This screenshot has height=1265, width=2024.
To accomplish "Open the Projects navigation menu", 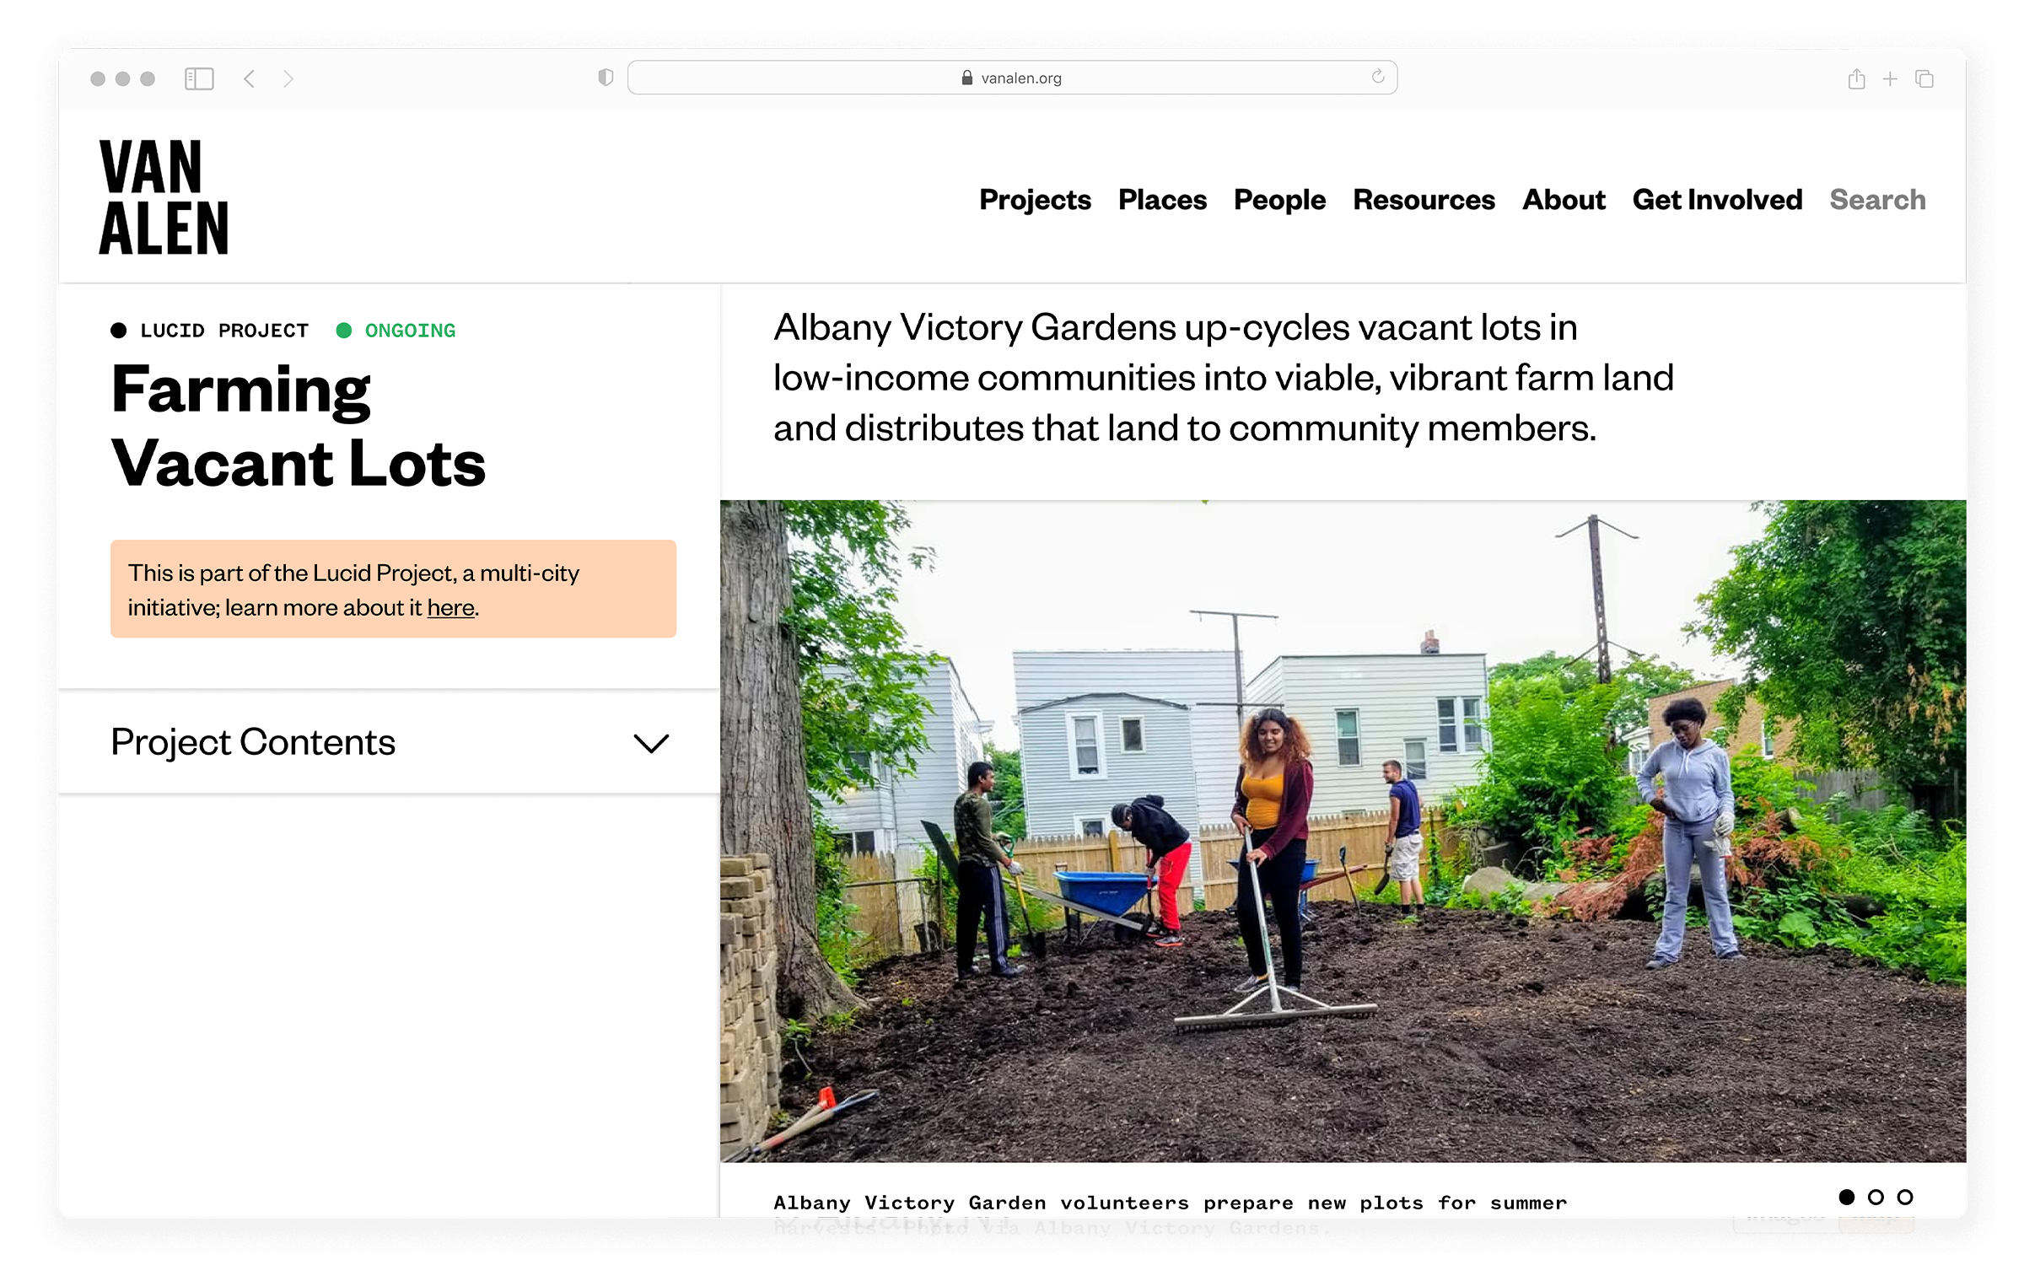I will pos(1035,200).
